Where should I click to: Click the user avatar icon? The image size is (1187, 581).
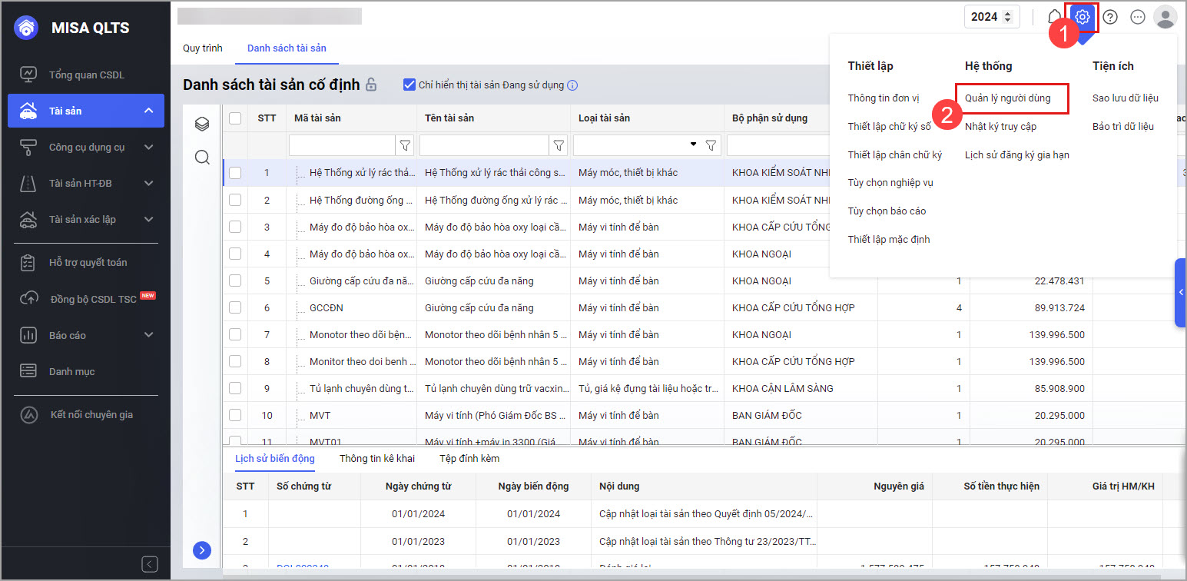pyautogui.click(x=1165, y=17)
